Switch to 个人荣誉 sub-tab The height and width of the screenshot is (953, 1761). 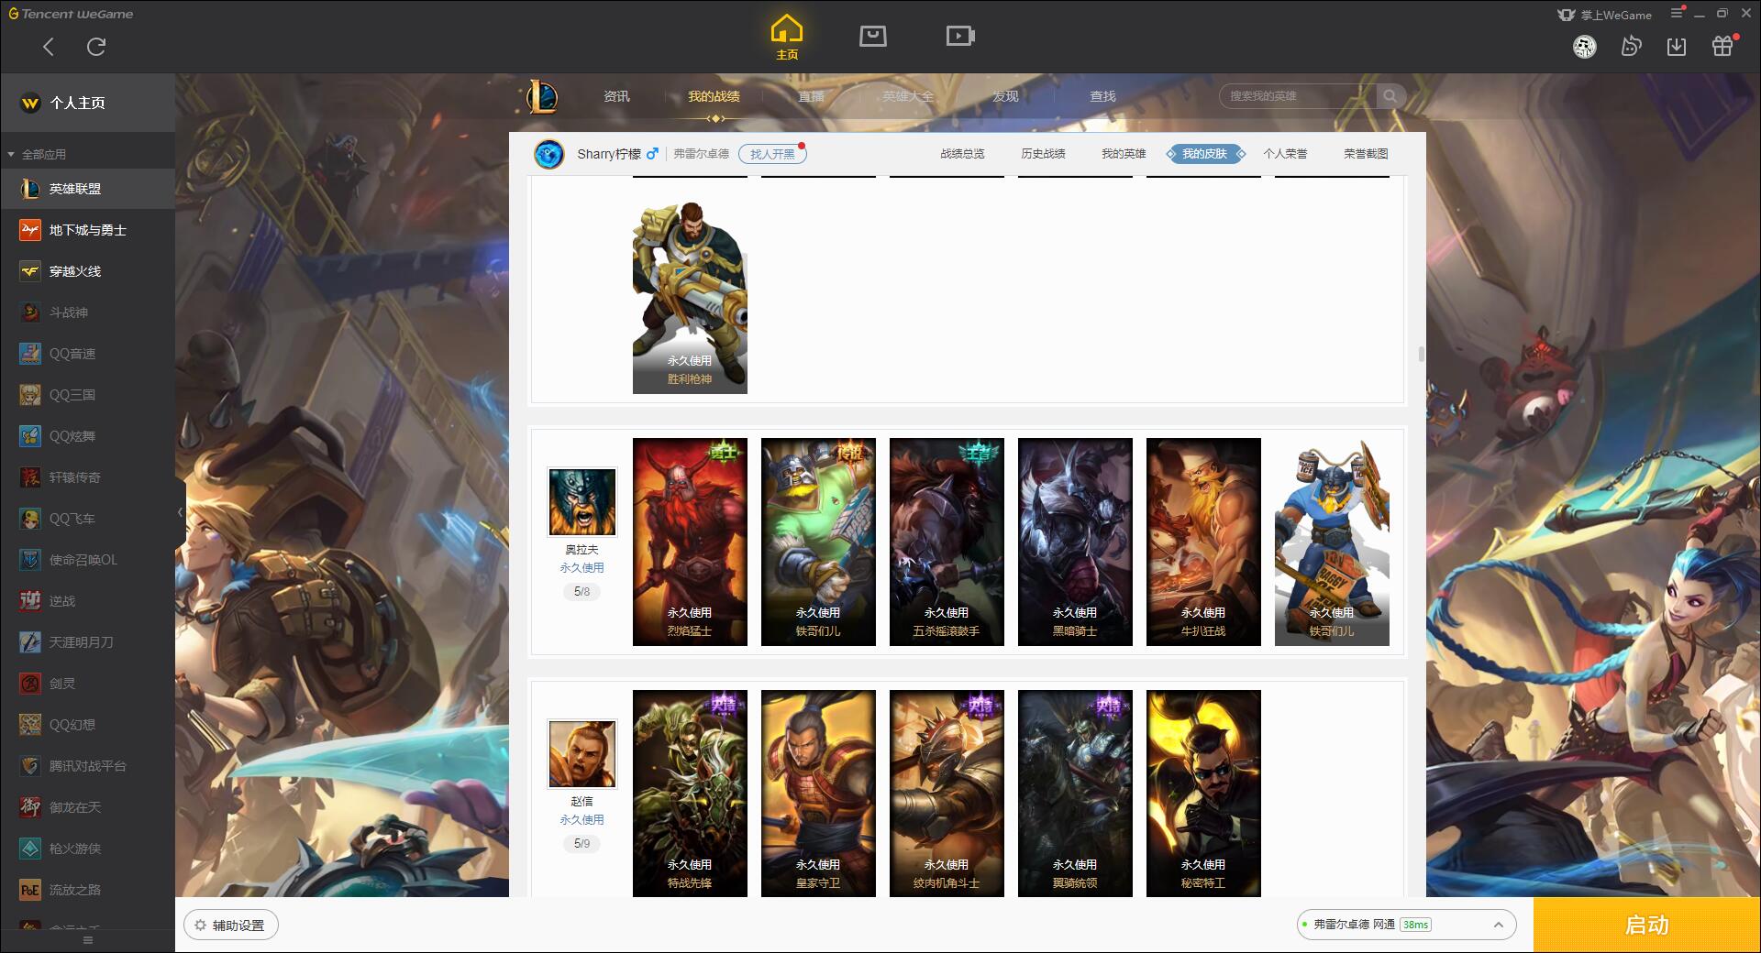tap(1285, 154)
